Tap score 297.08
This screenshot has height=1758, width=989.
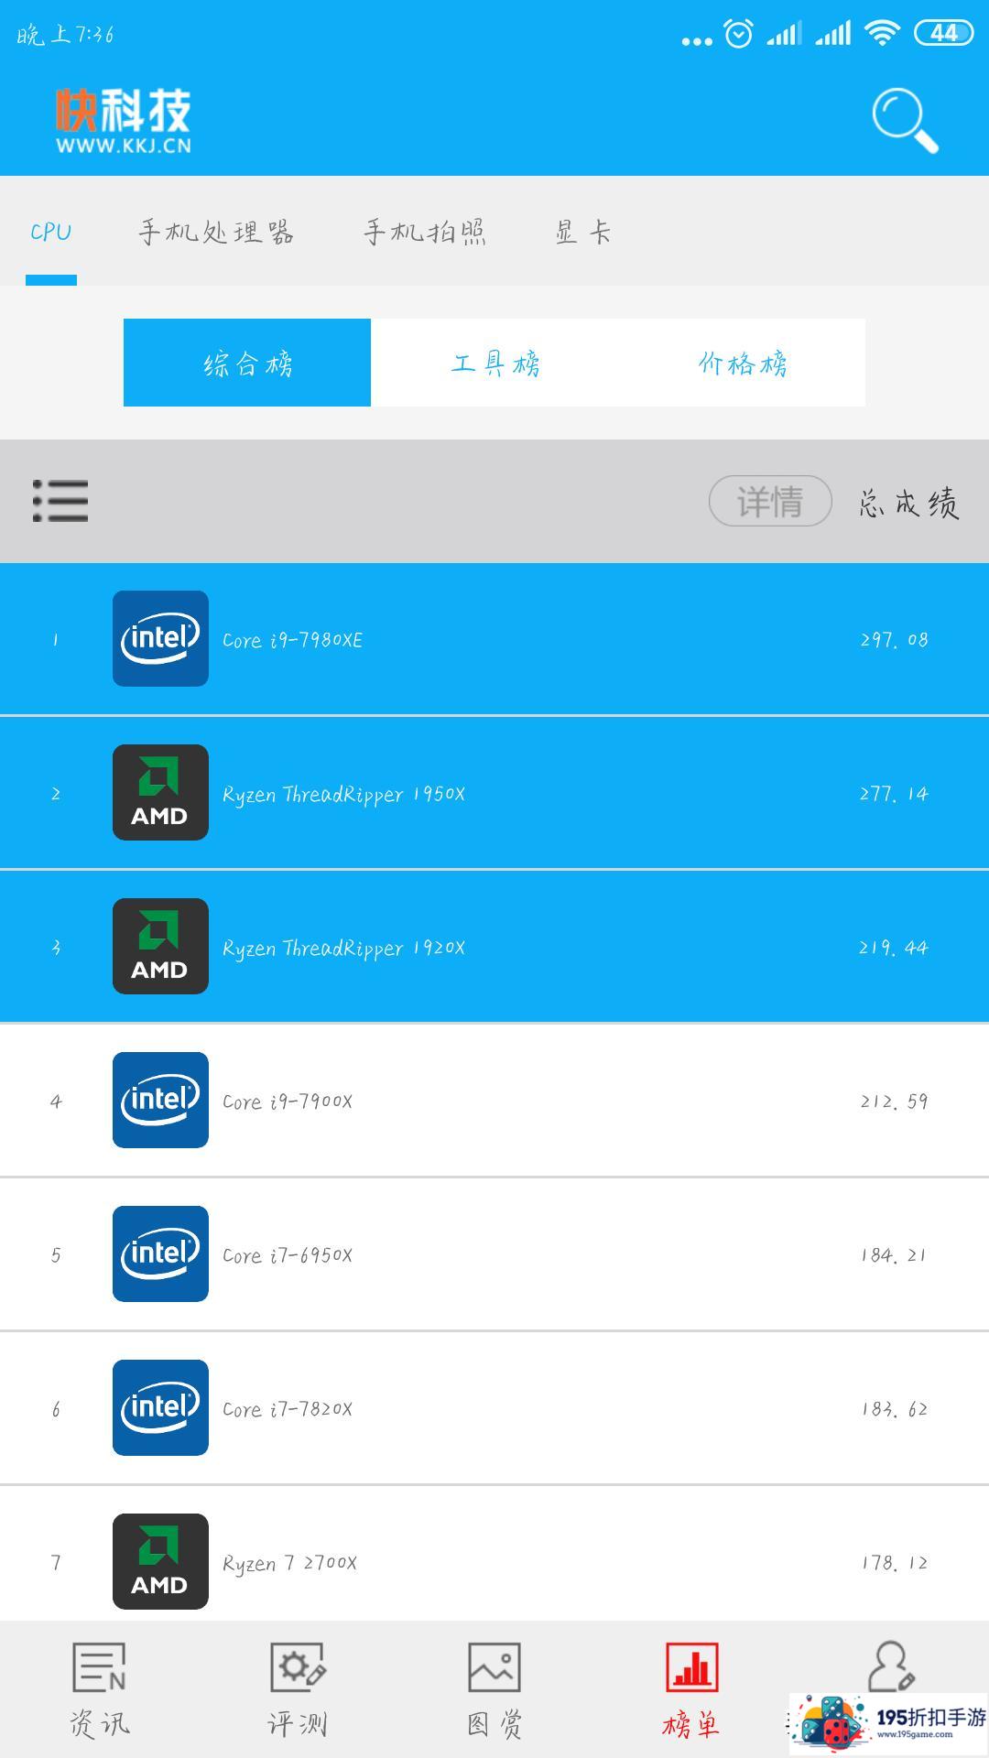(x=894, y=640)
